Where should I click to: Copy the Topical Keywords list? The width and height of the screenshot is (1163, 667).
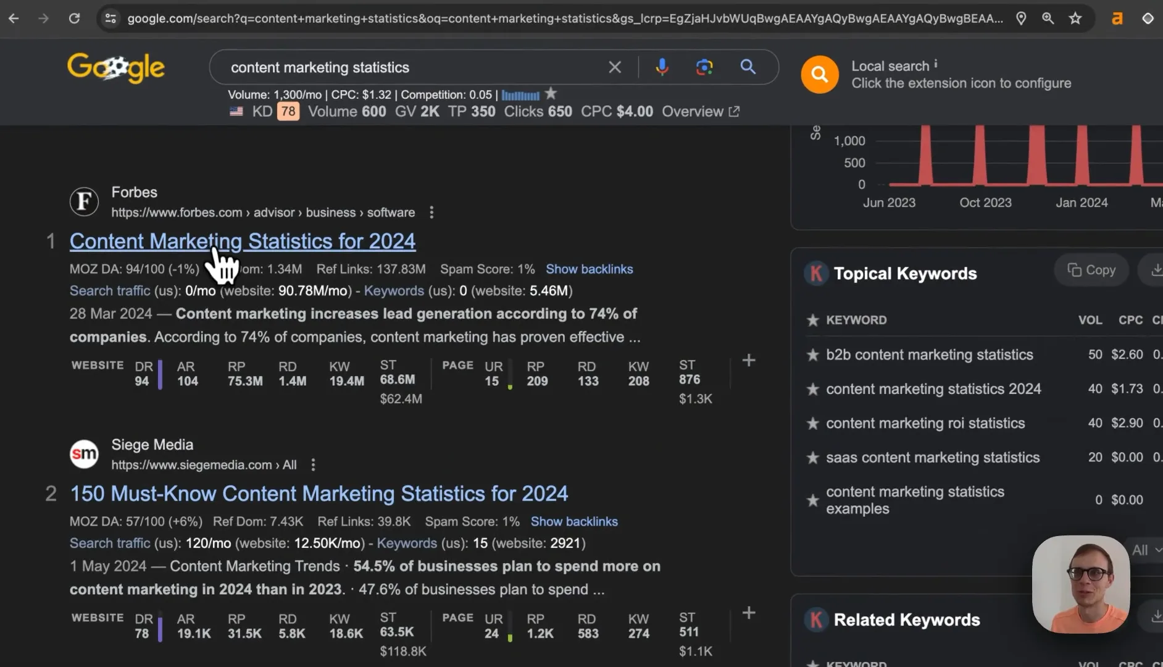coord(1091,270)
